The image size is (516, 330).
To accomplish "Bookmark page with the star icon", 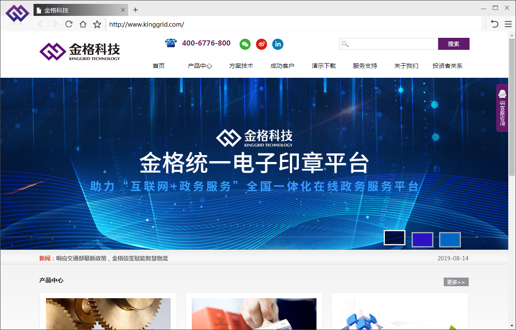I will pos(97,24).
